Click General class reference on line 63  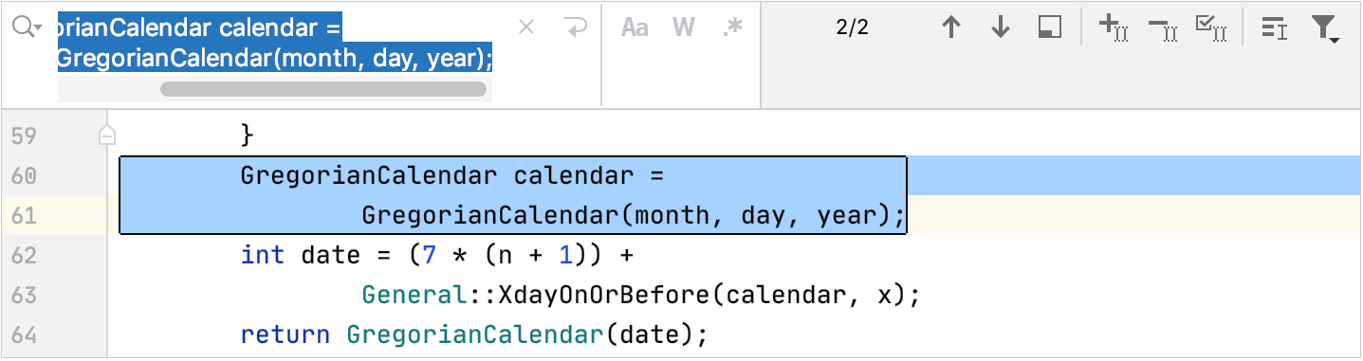pos(414,296)
